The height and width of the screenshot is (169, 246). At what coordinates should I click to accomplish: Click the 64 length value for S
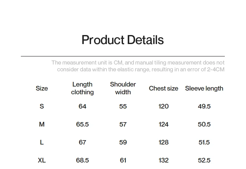coord(83,106)
